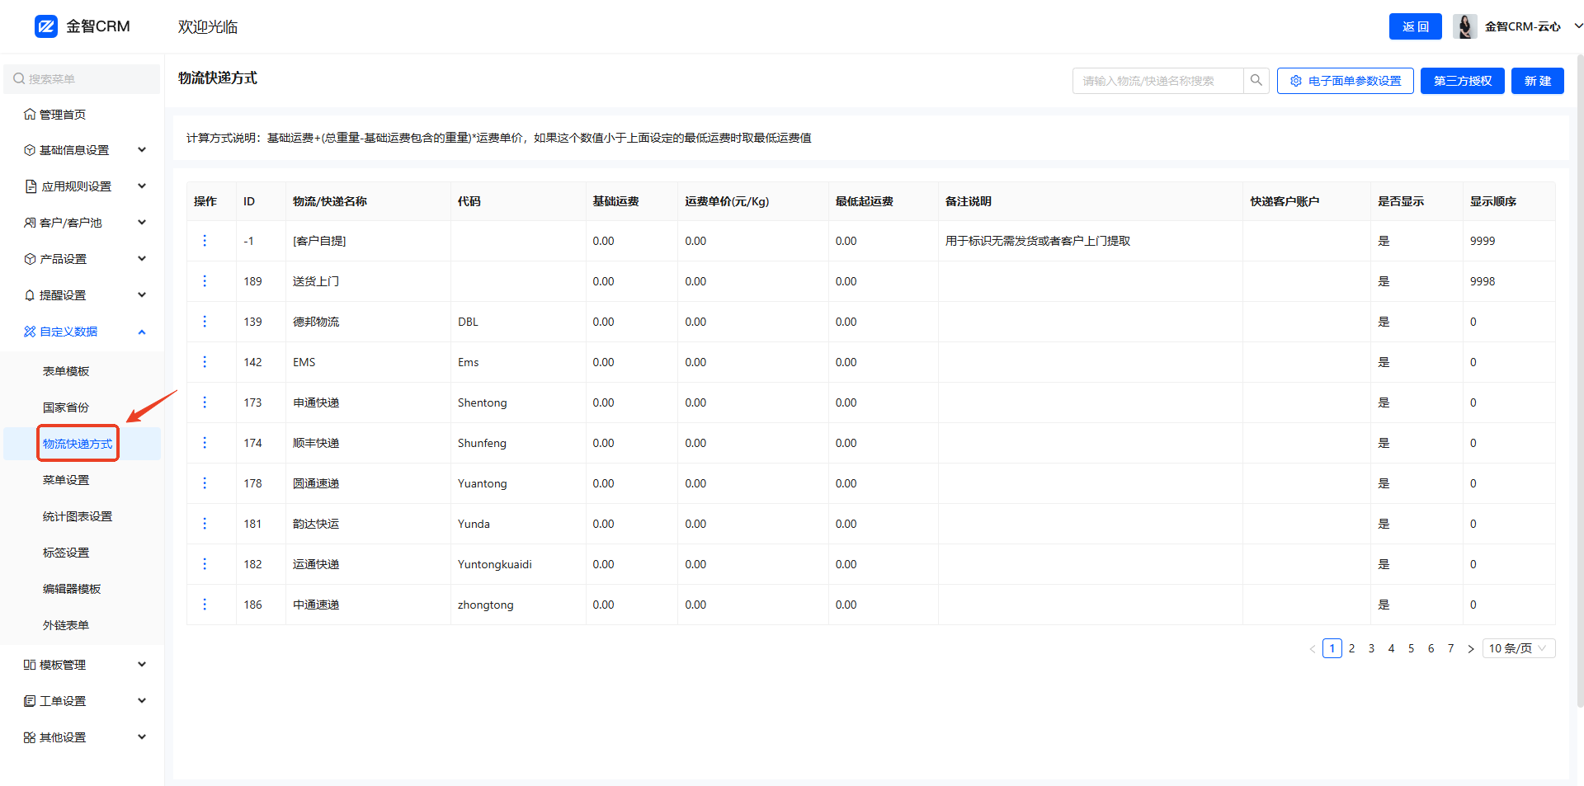Expand the 产品设置 menu
The image size is (1584, 786).
click(142, 259)
